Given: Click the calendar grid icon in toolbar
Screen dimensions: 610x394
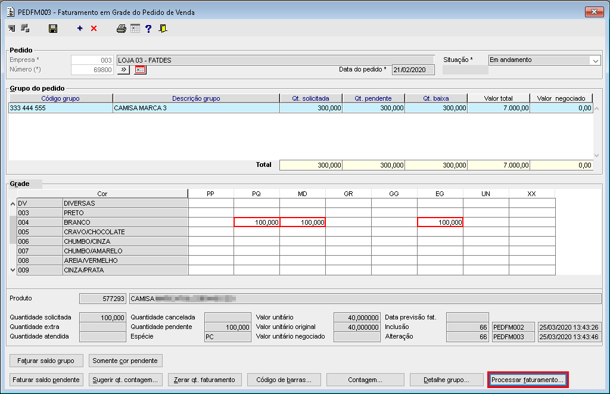Looking at the screenshot, I should (135, 29).
